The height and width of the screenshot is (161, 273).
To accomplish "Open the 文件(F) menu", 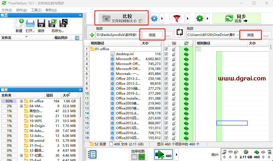I will [x=7, y=10].
